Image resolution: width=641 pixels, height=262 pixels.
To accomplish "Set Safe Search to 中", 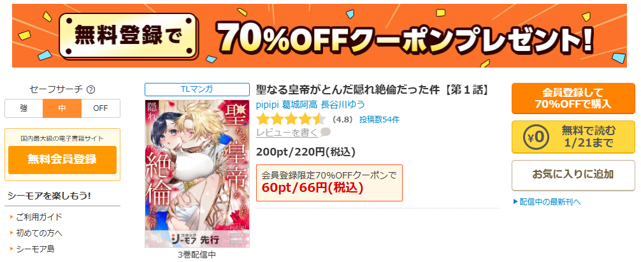I will (62, 108).
